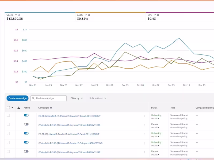214x160 pixels.
Task: Open three-dot menu for (VideoAds)-DE-SB-(5) campaign
Action: coord(145,152)
